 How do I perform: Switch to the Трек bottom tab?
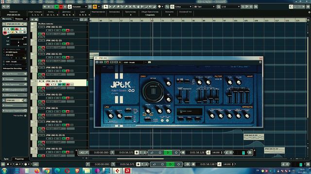coord(6,159)
